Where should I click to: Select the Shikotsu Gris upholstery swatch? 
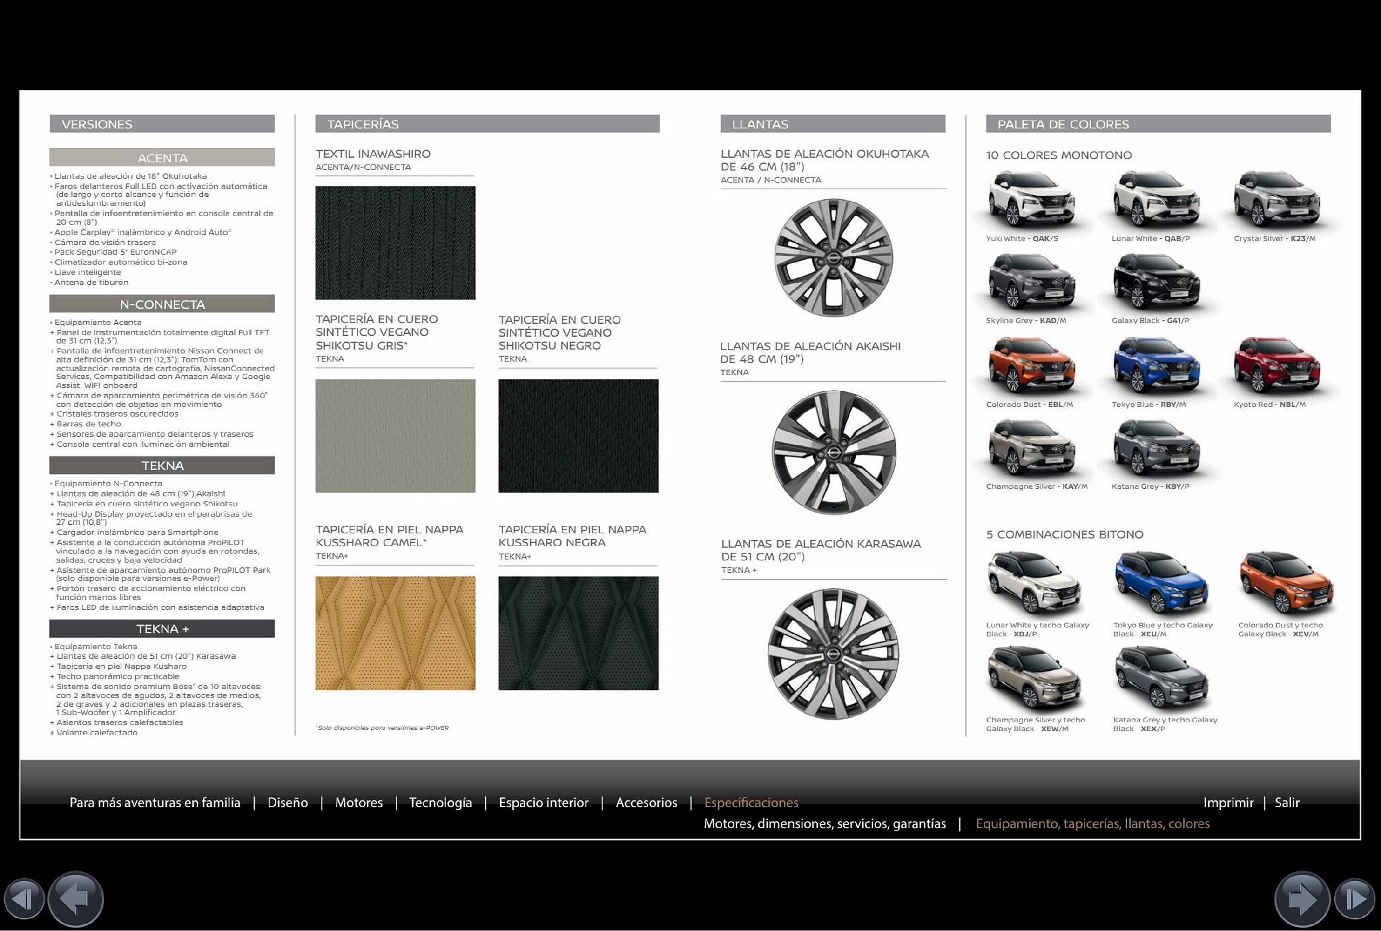click(396, 436)
